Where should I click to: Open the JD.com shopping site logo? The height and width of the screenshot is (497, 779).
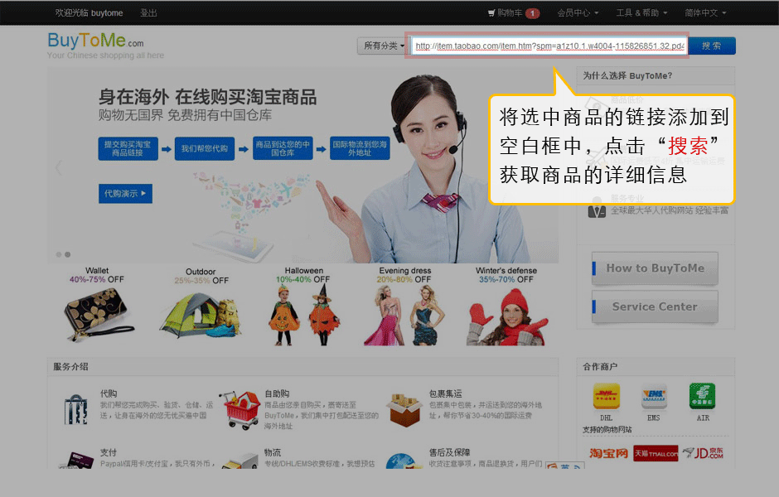[x=704, y=453]
